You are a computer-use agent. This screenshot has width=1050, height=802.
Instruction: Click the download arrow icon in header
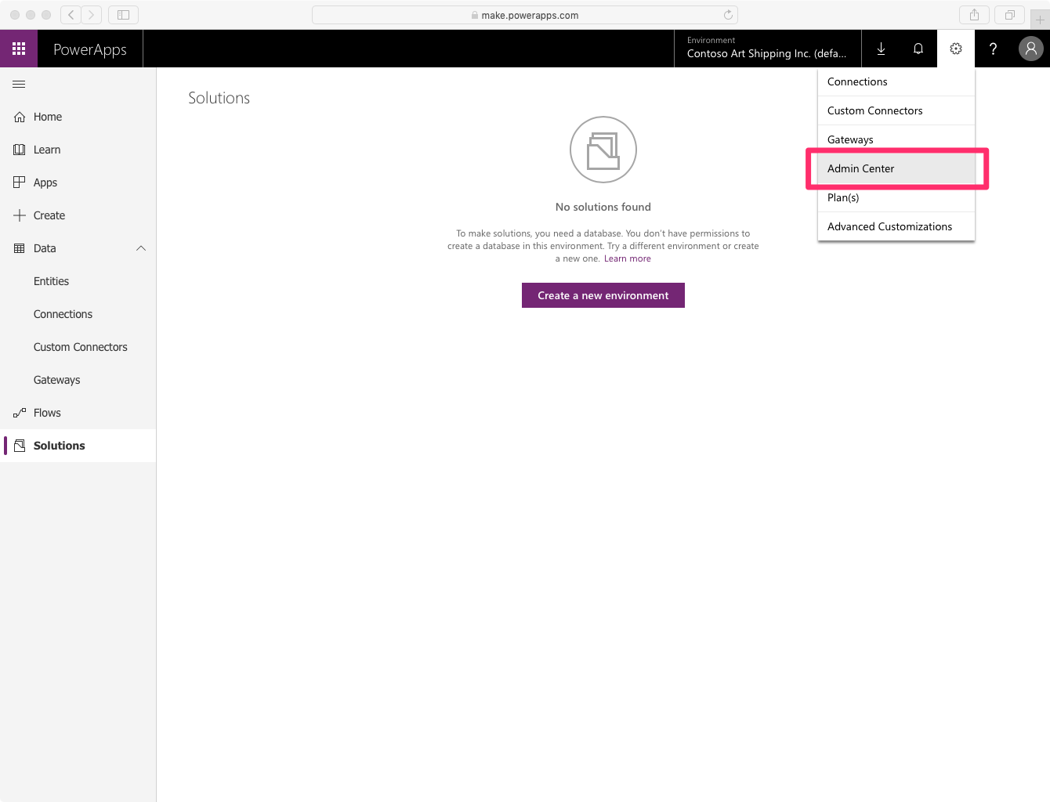tap(881, 49)
